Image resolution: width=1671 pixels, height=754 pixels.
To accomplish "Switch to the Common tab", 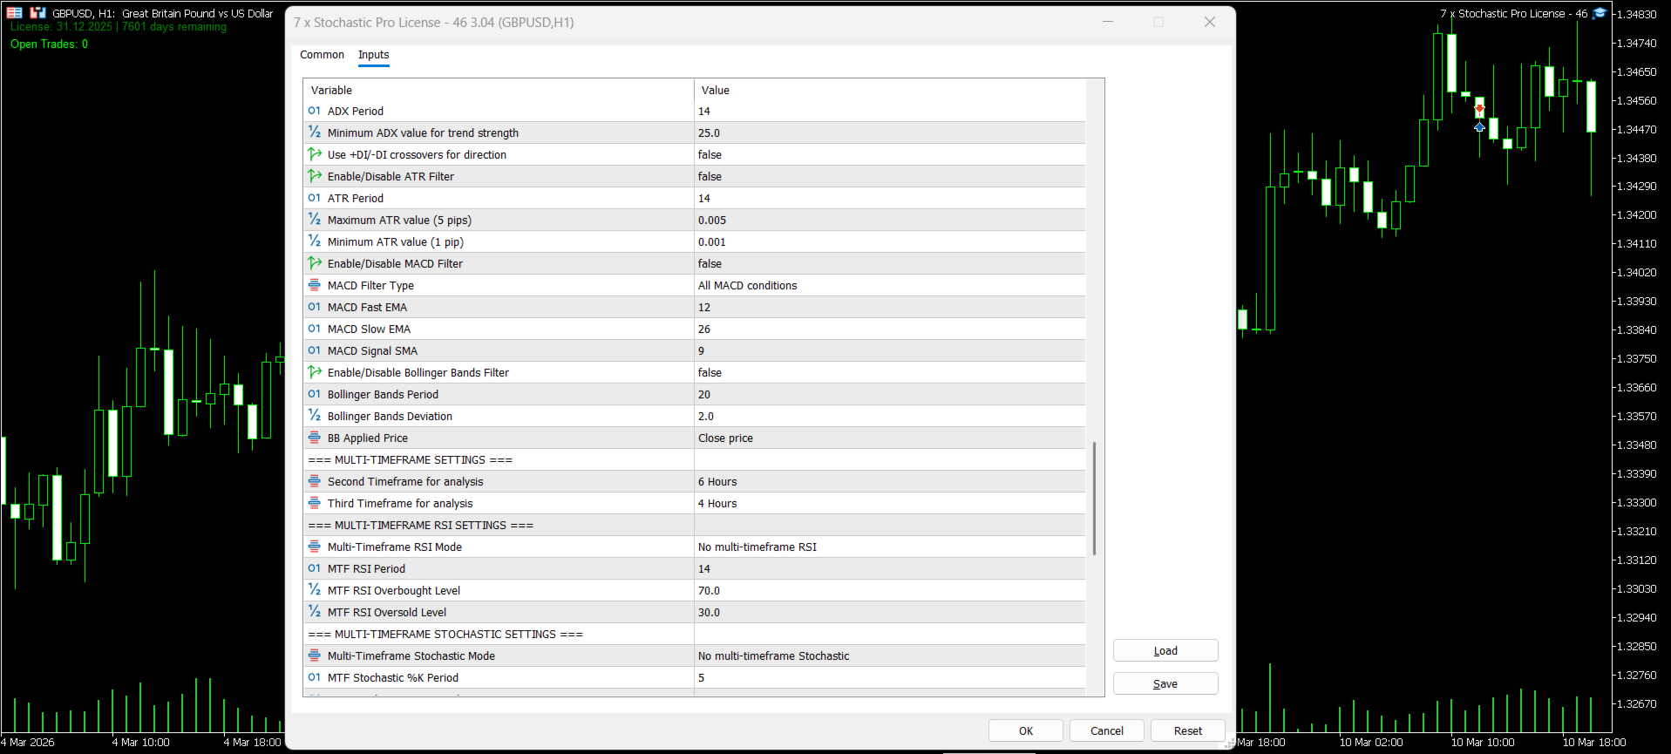I will 322,55.
